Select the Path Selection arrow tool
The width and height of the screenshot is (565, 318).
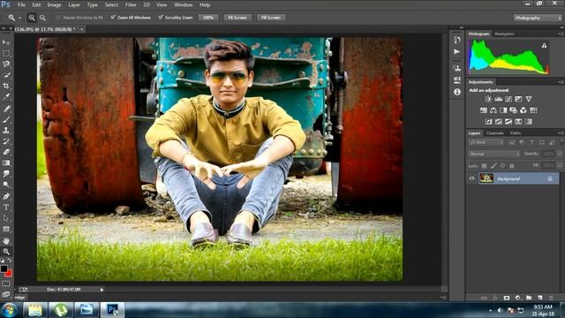click(6, 218)
